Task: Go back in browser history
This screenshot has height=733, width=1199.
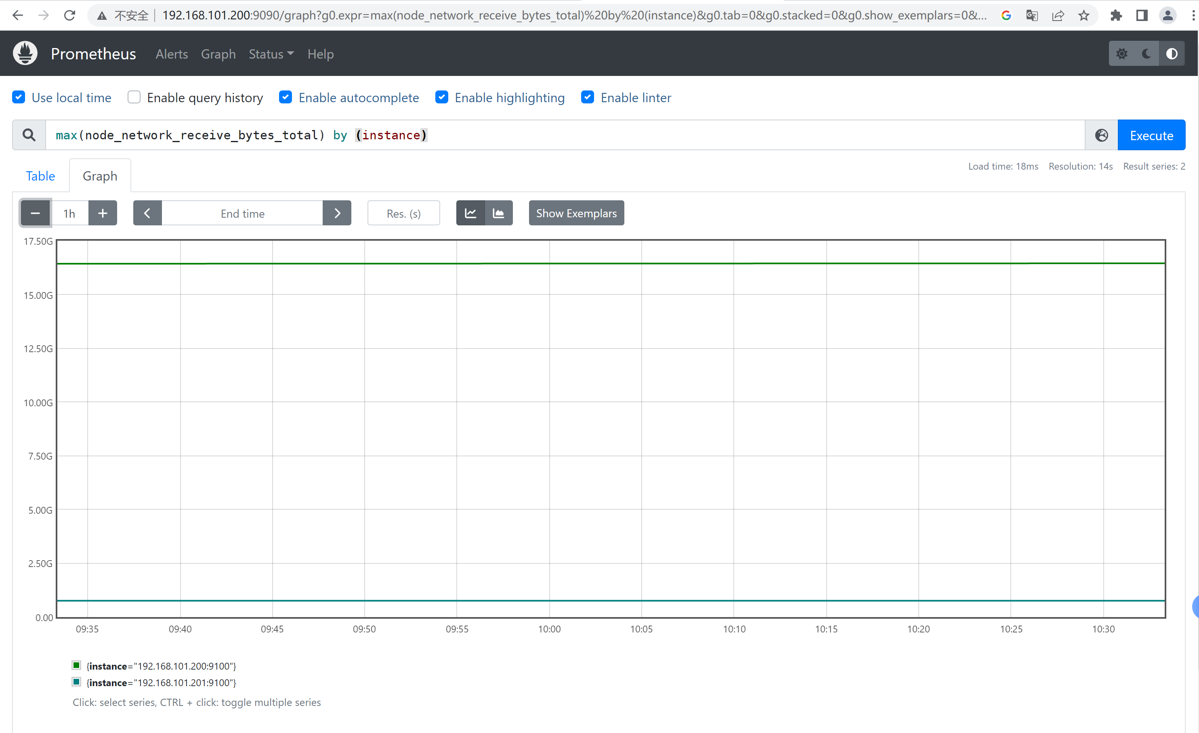Action: (x=17, y=16)
